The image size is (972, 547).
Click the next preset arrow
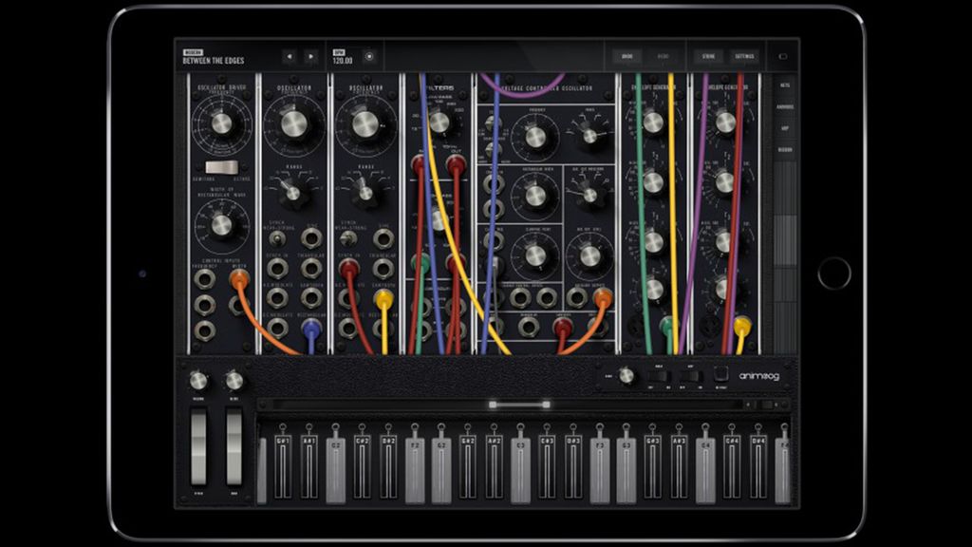pos(313,54)
